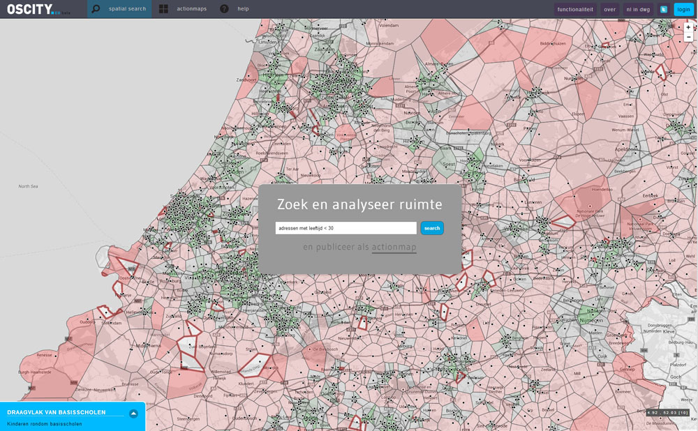Click the 'Steenbergen' map label
The width and height of the screenshot is (698, 431).
[188, 419]
